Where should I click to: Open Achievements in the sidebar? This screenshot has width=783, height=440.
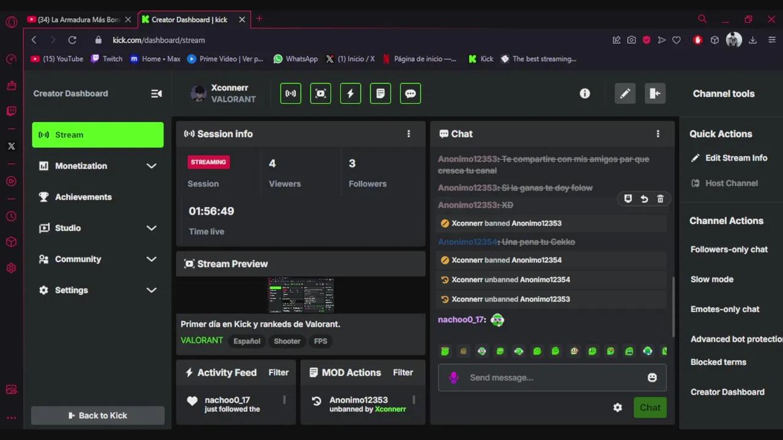click(x=98, y=197)
